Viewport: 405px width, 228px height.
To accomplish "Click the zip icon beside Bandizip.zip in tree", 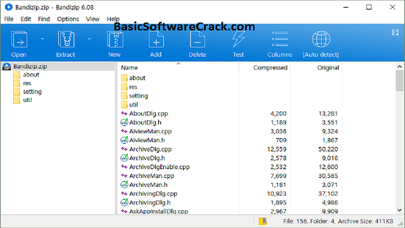I will click(x=7, y=66).
